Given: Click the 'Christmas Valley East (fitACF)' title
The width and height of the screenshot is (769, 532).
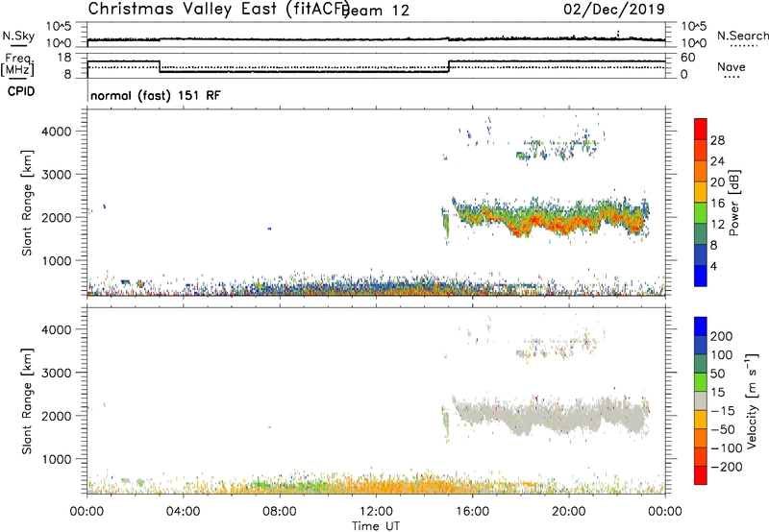Looking at the screenshot, I should click(x=219, y=9).
